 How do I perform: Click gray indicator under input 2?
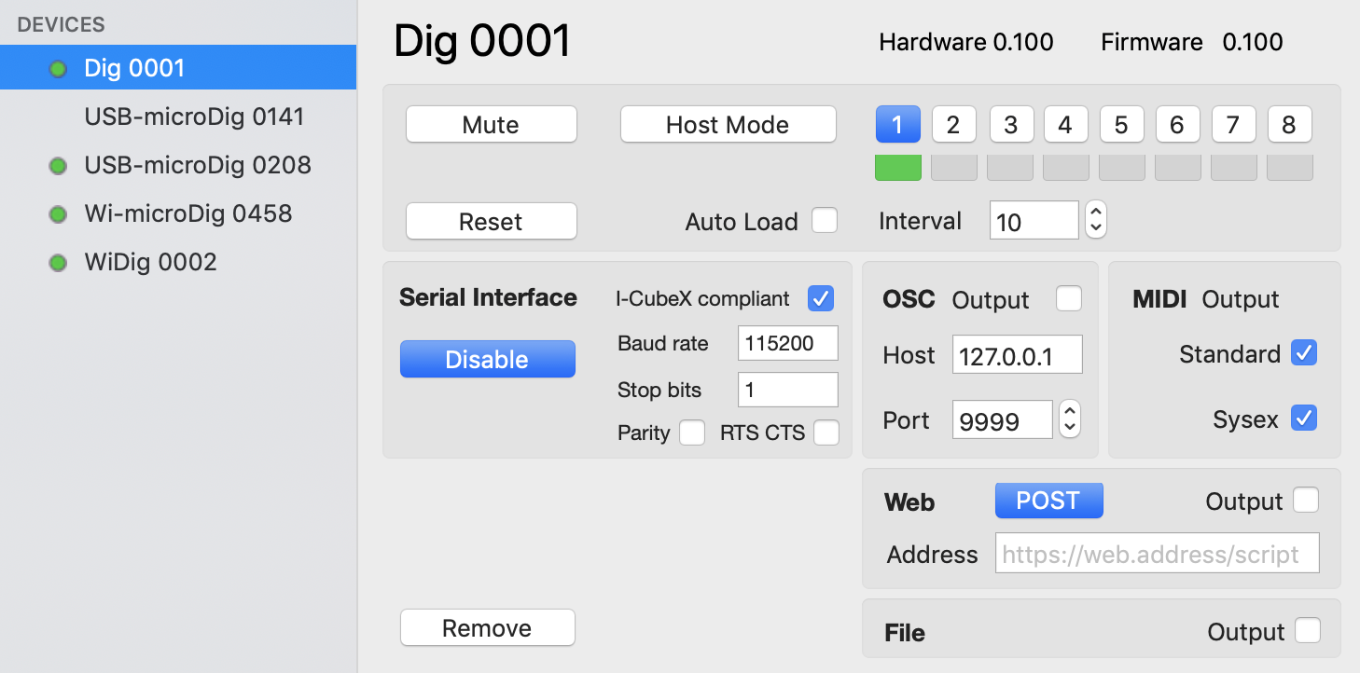[x=954, y=168]
